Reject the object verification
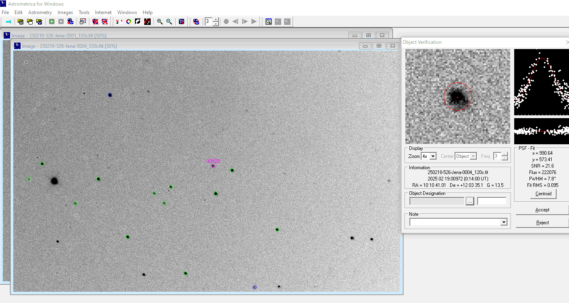The width and height of the screenshot is (569, 303). pos(542,223)
